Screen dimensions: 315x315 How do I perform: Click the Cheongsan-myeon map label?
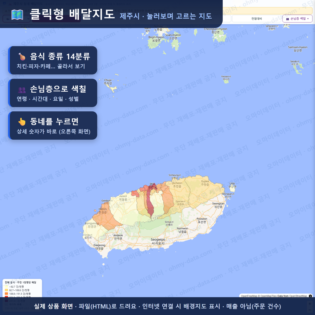point(215,30)
